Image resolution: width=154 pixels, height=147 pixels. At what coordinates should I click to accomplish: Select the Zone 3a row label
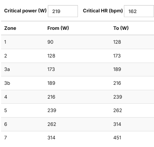click(7, 69)
